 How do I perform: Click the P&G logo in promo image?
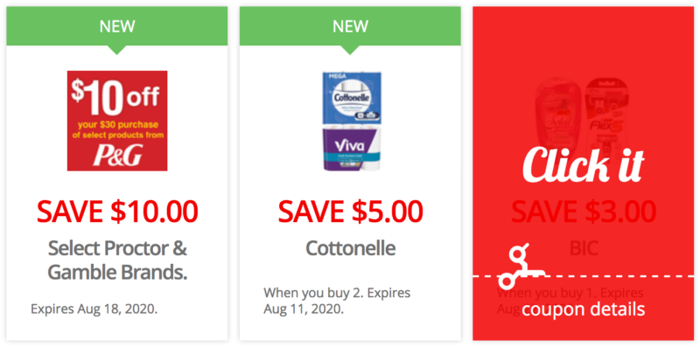click(x=117, y=155)
